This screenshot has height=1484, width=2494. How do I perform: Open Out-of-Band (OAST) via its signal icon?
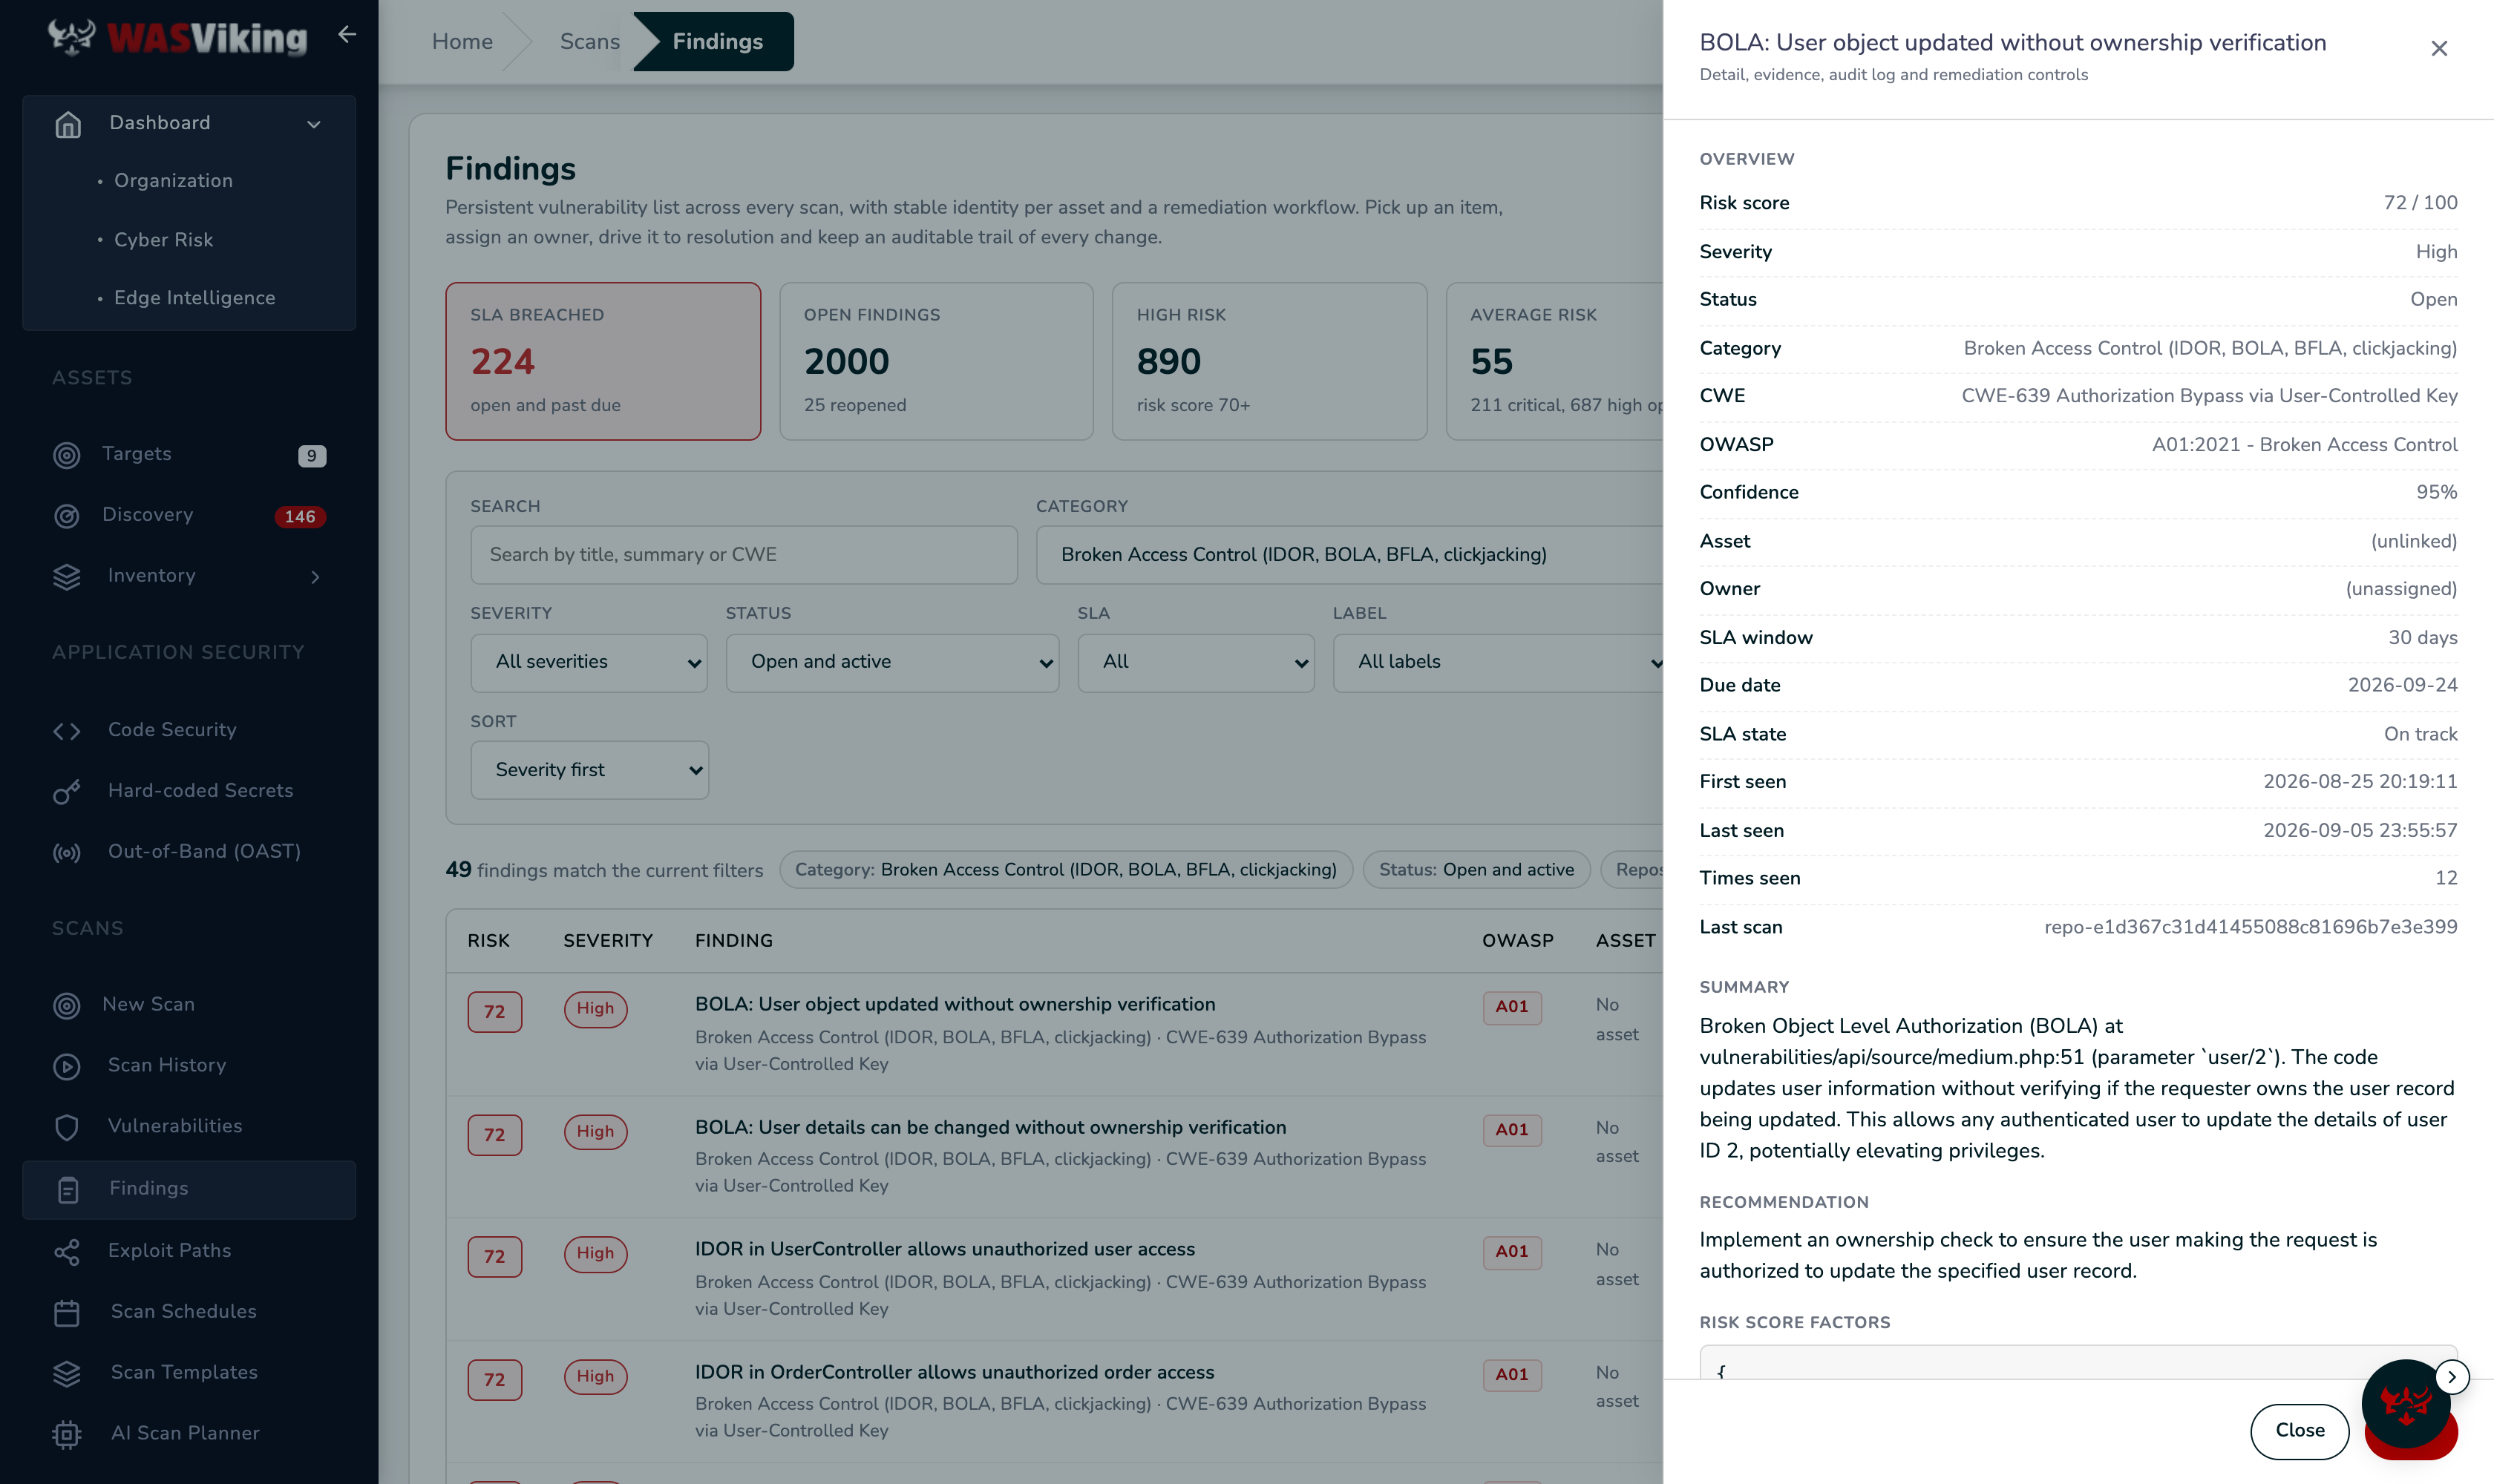[67, 853]
